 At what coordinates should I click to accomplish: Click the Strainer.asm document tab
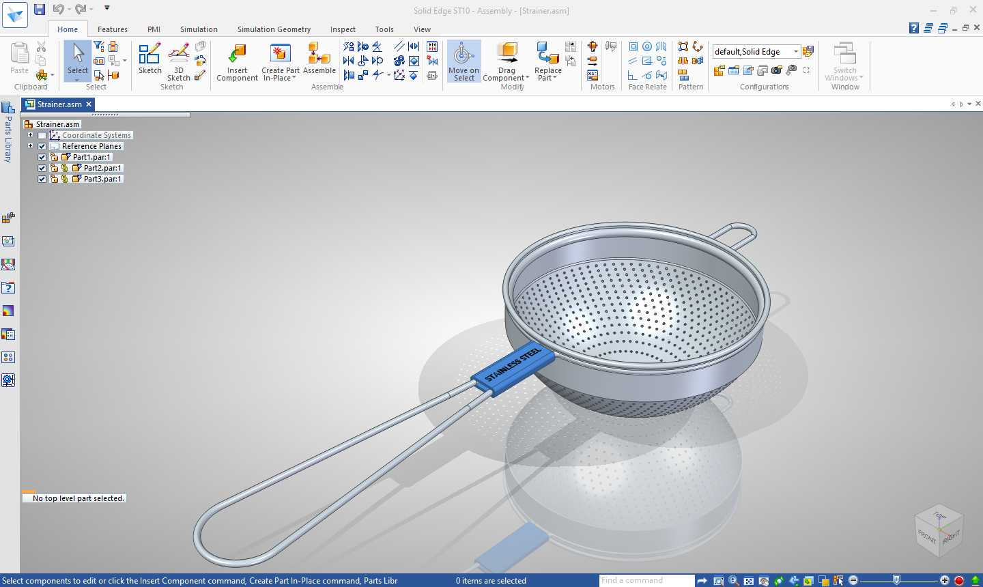[58, 104]
